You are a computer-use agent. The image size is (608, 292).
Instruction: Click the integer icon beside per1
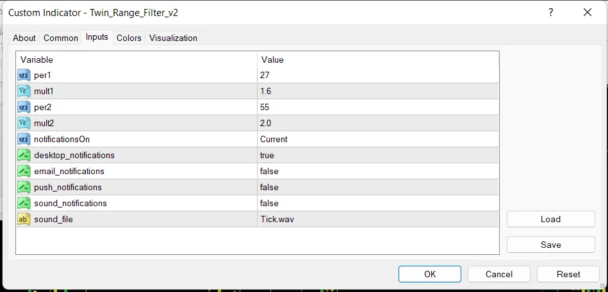24,75
